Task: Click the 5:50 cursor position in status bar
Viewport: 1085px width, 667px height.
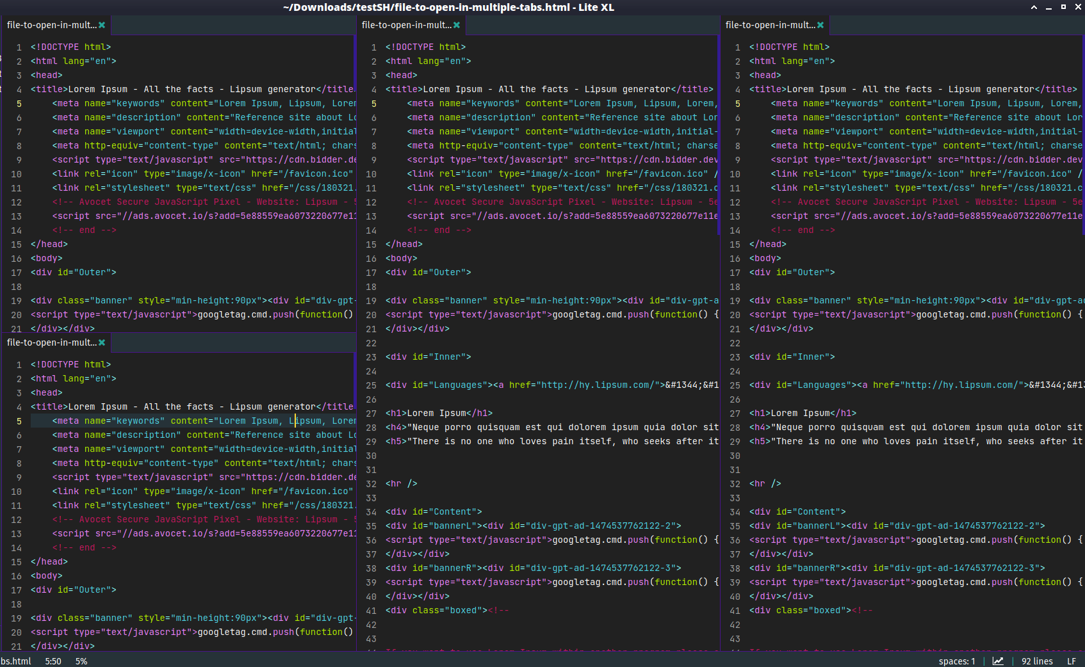Action: 53,661
